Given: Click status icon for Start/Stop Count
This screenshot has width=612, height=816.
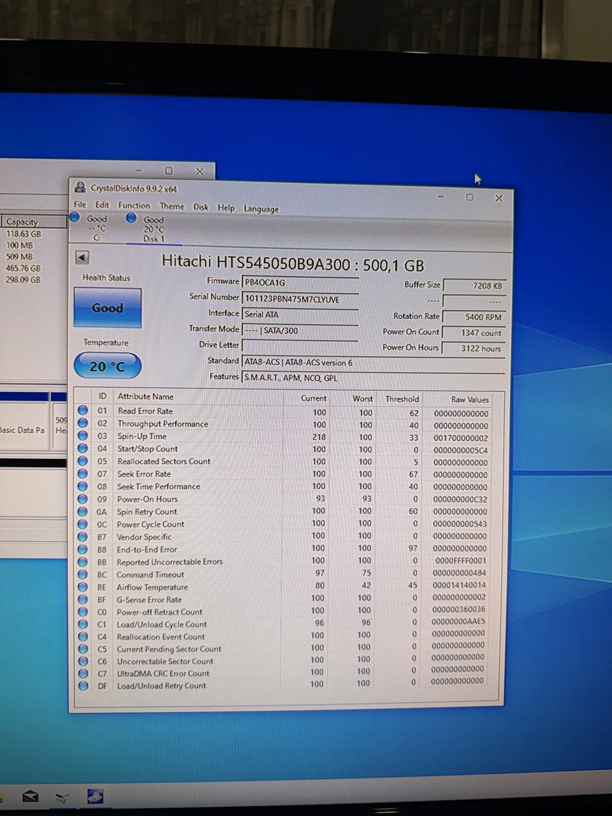Looking at the screenshot, I should (x=83, y=448).
